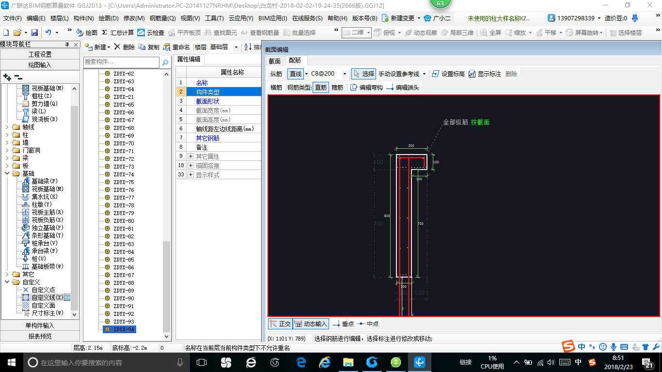Viewport: 662px width, 372px height.
Task: Switch to the 截面 tab
Action: (x=274, y=61)
